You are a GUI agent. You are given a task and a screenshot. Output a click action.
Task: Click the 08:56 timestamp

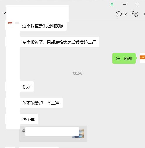click(77, 73)
